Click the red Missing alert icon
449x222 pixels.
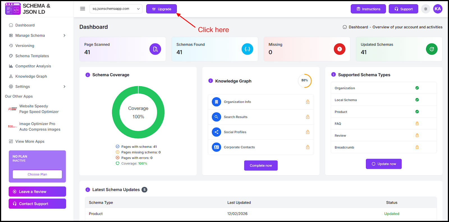(x=339, y=49)
